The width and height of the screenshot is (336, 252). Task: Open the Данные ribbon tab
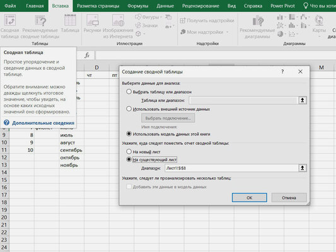(x=165, y=6)
